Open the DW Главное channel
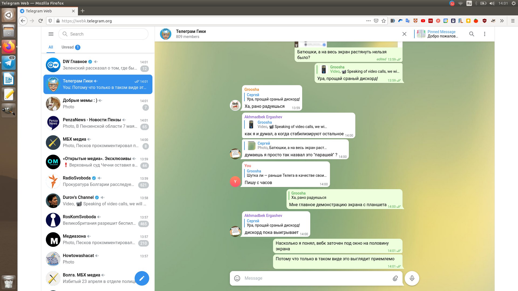 98,65
